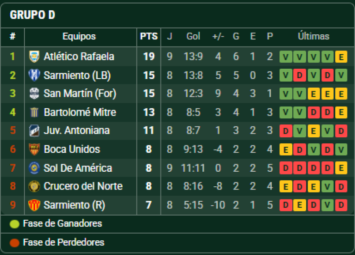Click the Sol De América team crest
The image size is (355, 255).
(x=34, y=168)
